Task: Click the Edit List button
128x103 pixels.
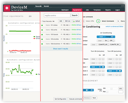Action: click(68, 21)
